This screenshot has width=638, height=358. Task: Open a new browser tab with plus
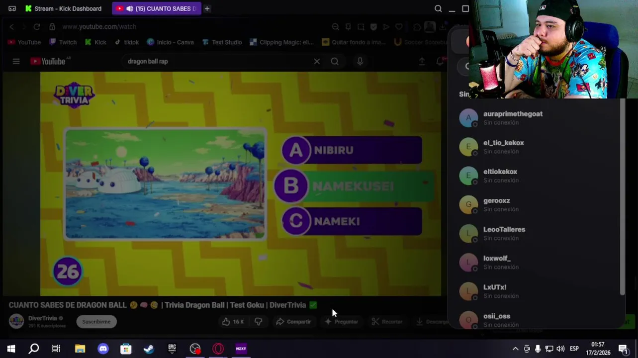(x=207, y=8)
